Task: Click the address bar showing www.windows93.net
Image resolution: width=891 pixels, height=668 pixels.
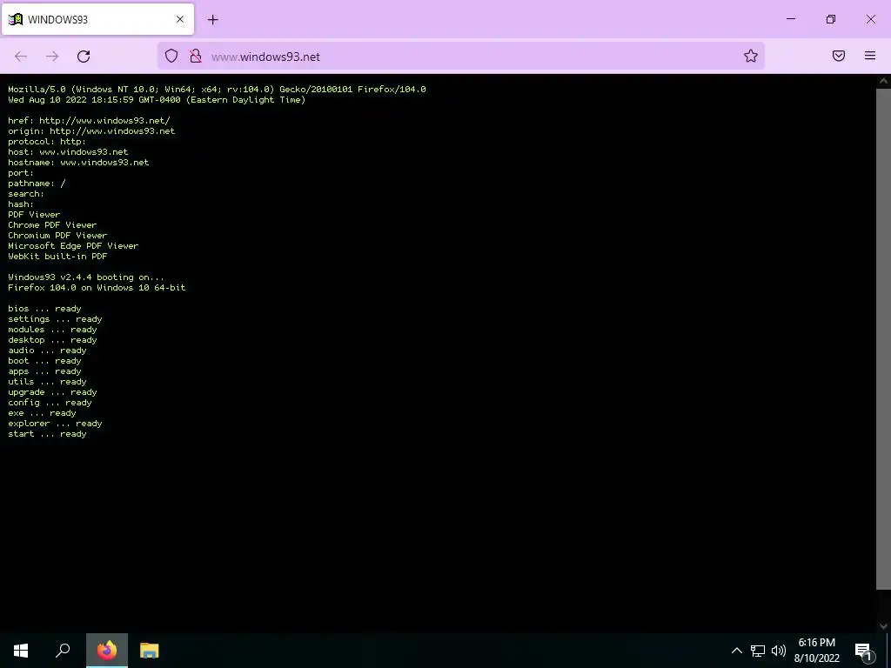Action: (461, 57)
